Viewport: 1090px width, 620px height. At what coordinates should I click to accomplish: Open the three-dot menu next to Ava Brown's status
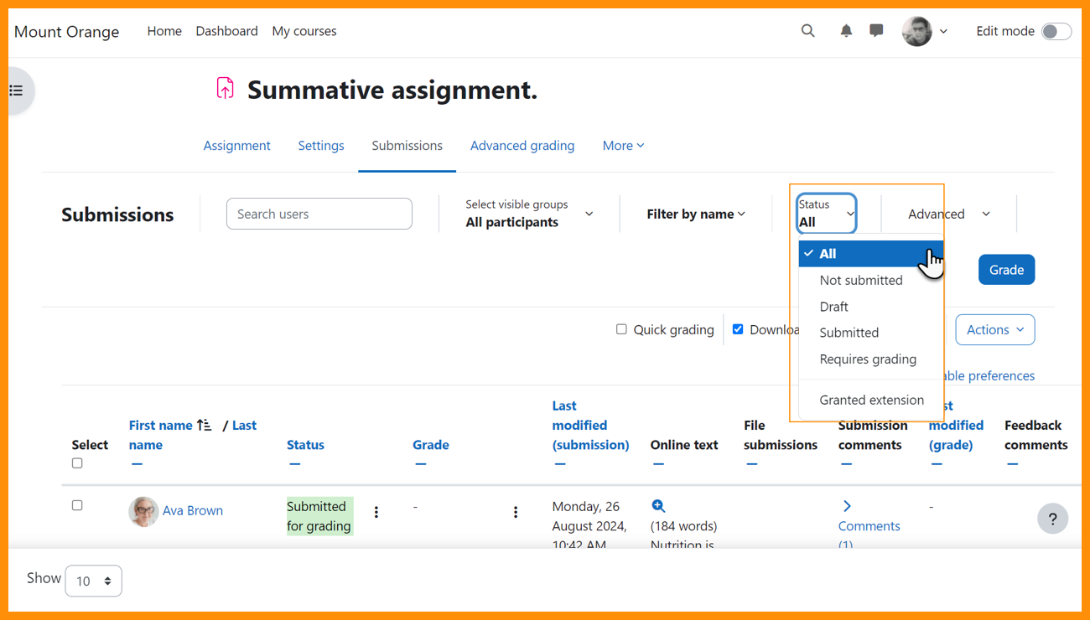(x=376, y=512)
